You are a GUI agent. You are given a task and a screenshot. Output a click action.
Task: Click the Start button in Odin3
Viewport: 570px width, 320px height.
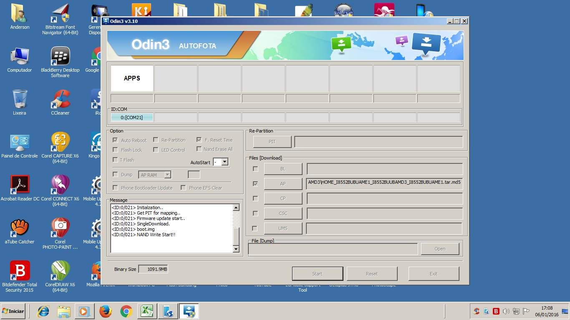[318, 274]
